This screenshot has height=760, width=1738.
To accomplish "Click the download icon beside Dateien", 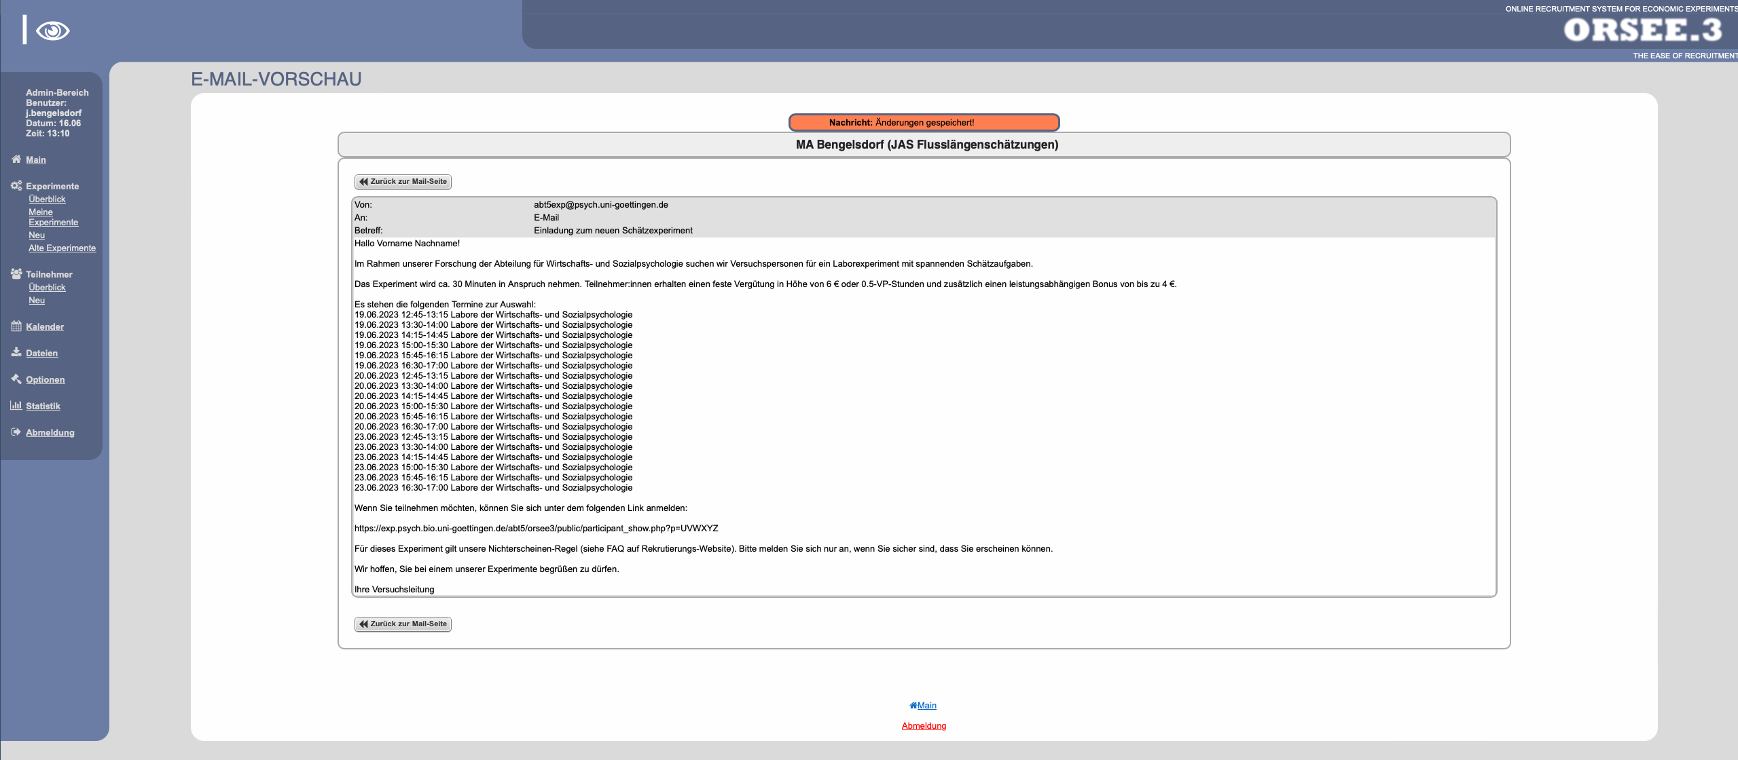I will pos(16,352).
